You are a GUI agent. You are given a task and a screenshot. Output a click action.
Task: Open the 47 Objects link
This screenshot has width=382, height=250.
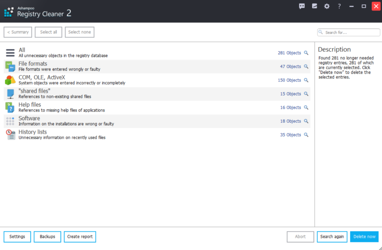click(x=290, y=66)
